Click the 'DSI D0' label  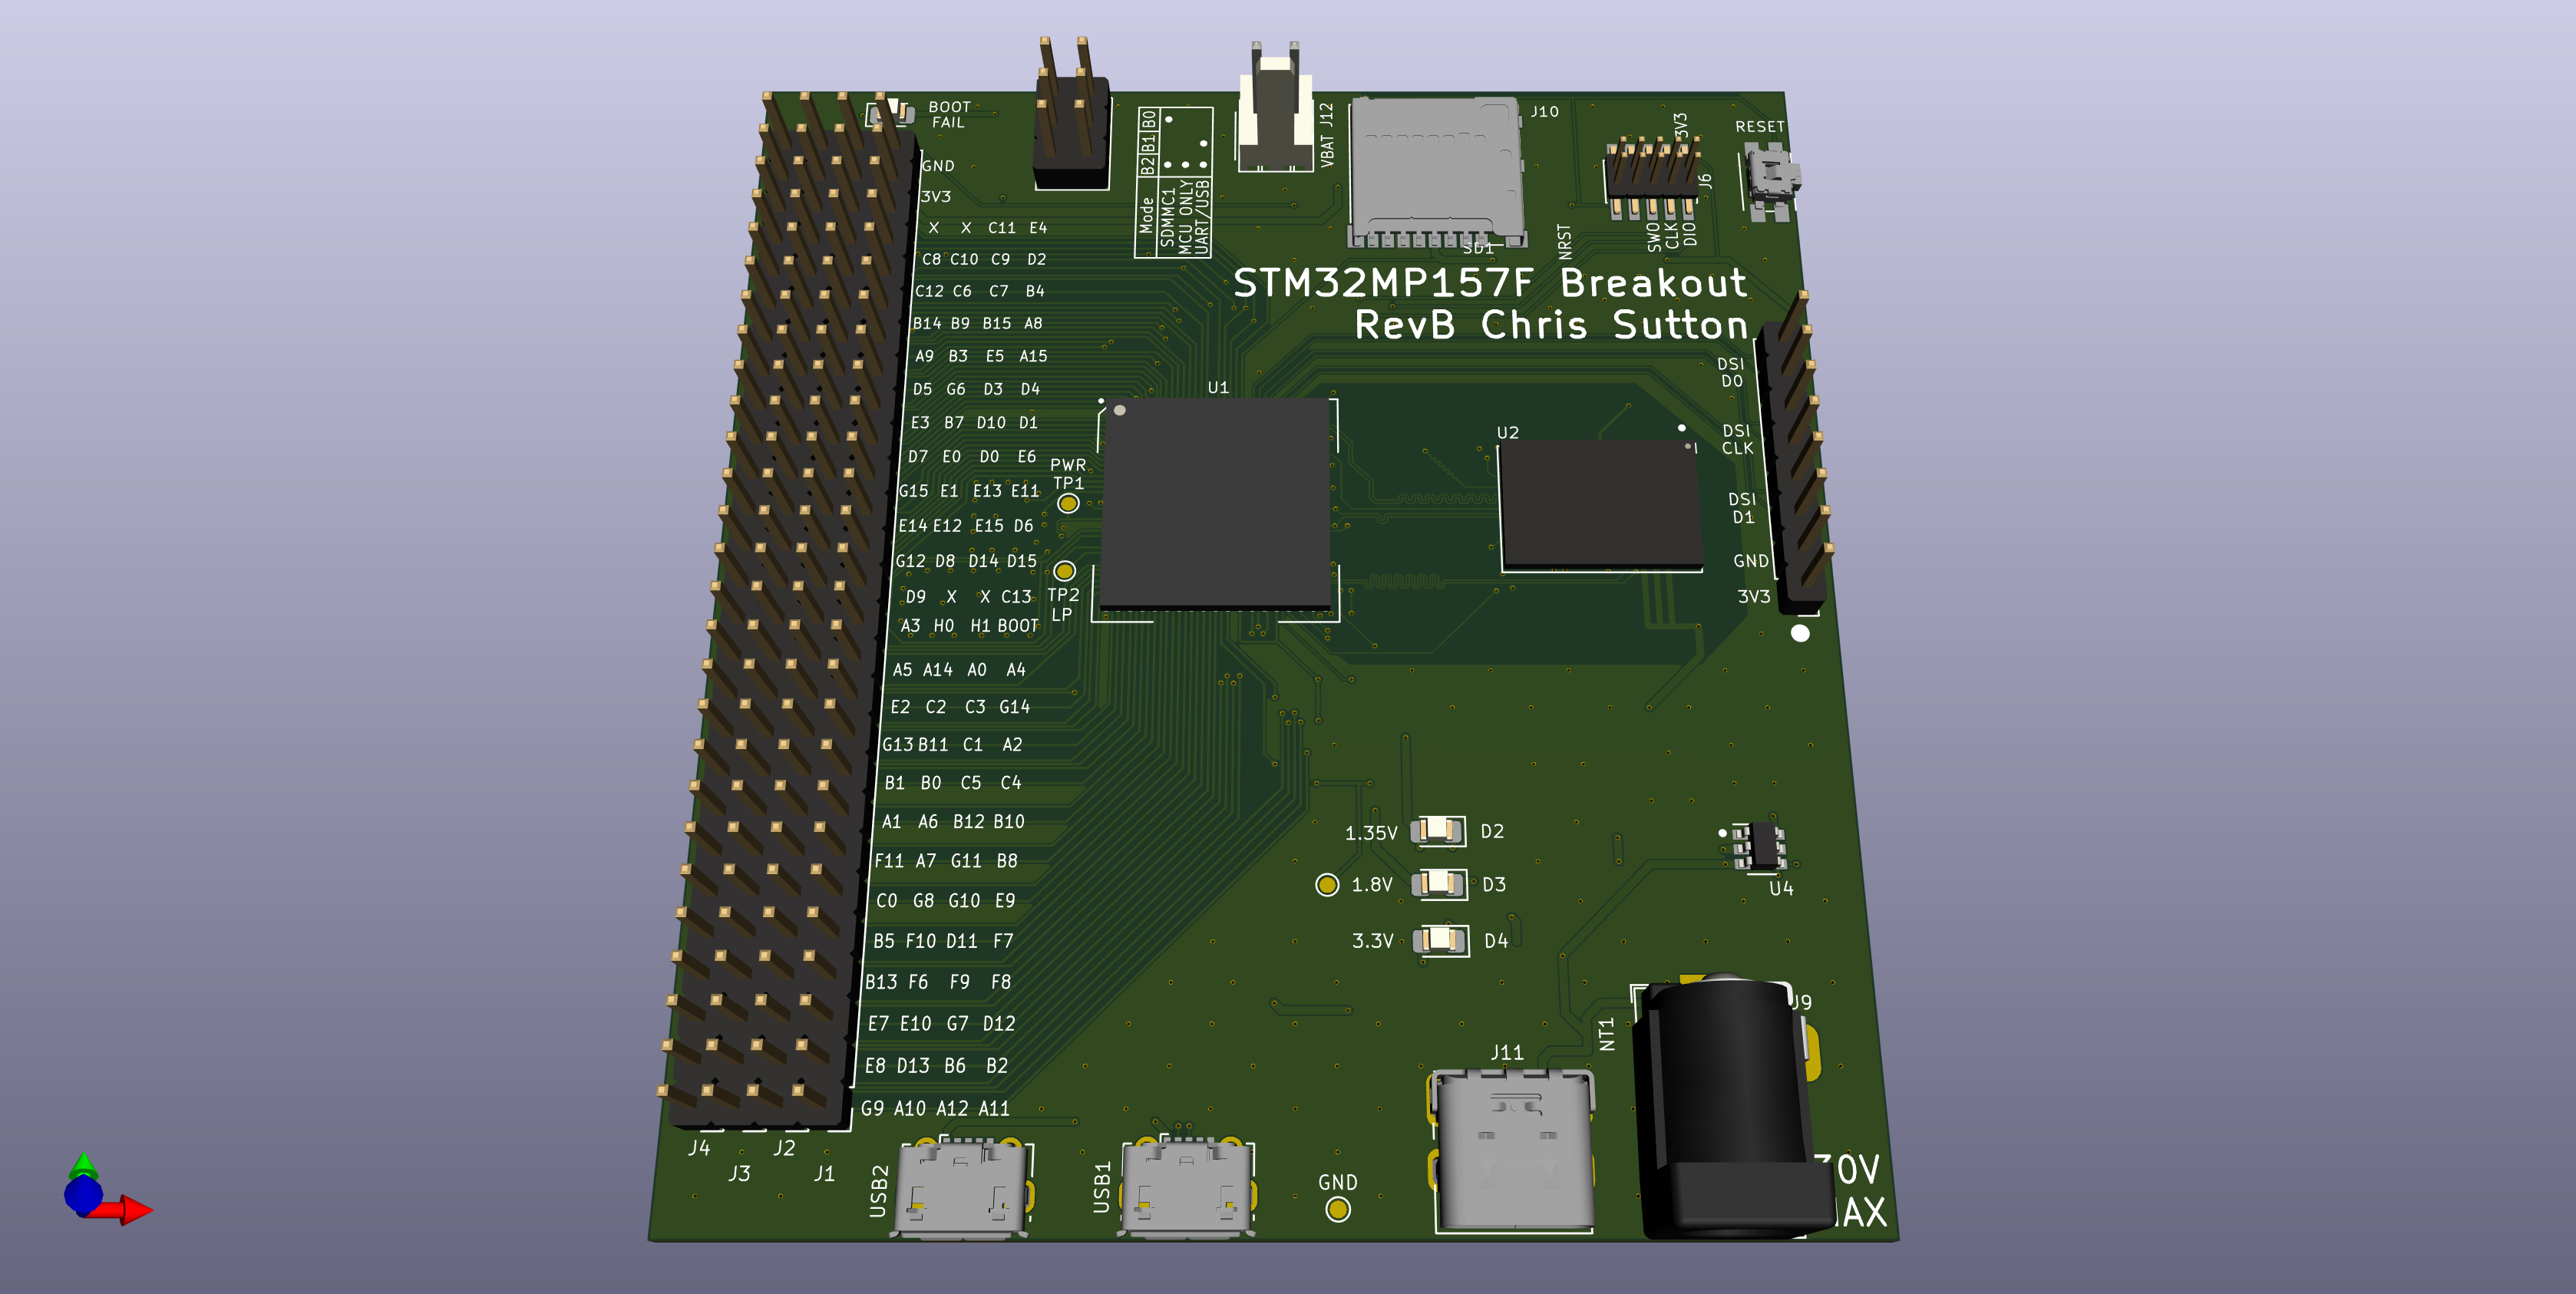coord(1731,372)
